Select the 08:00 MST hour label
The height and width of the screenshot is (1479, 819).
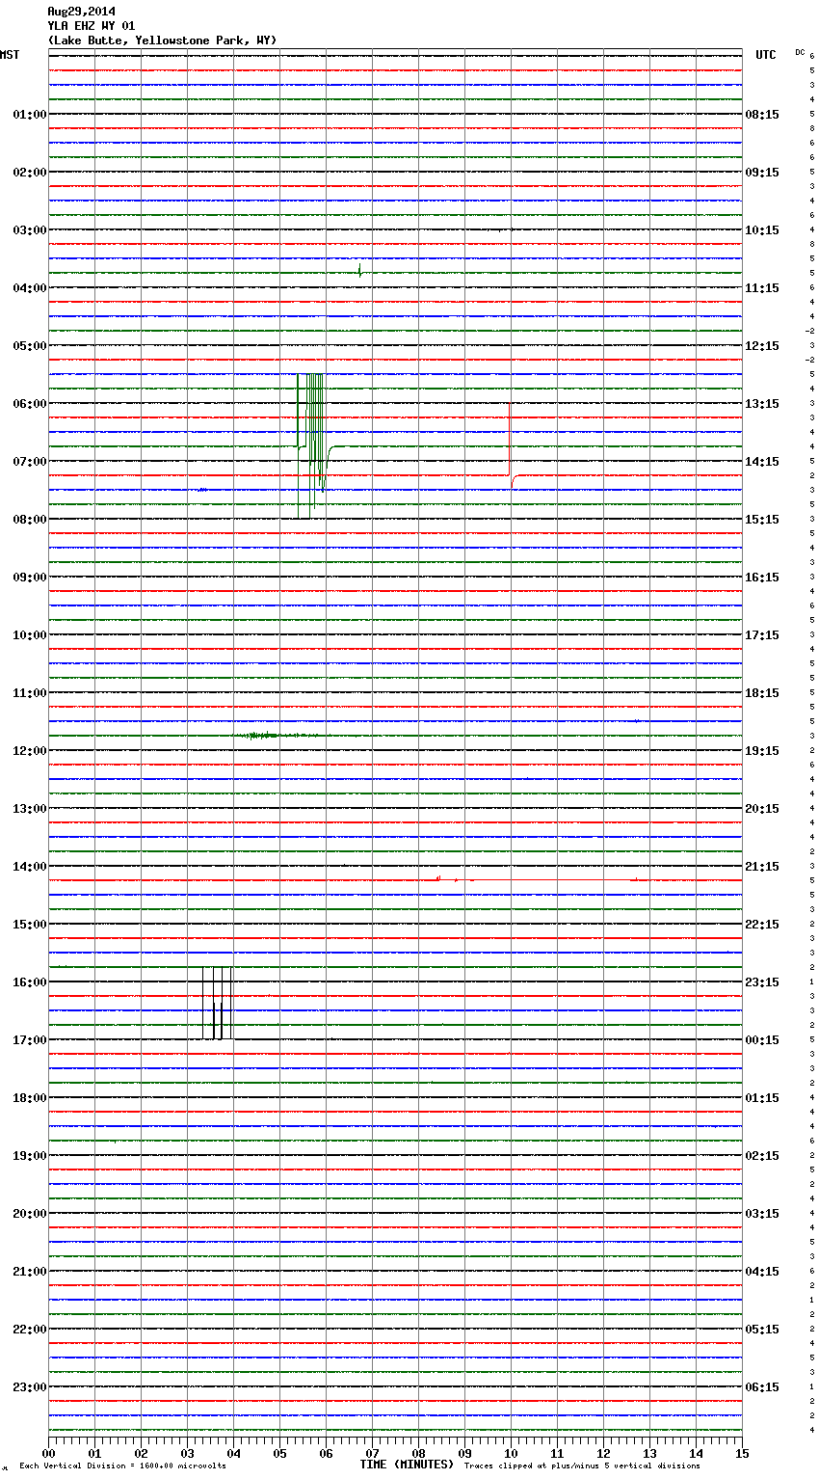30,520
